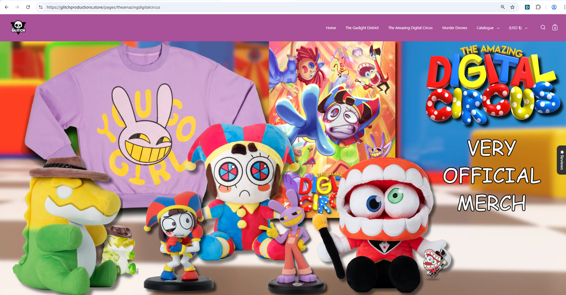The height and width of the screenshot is (295, 566).
Task: Open the browser profile avatar icon
Action: pos(554,7)
